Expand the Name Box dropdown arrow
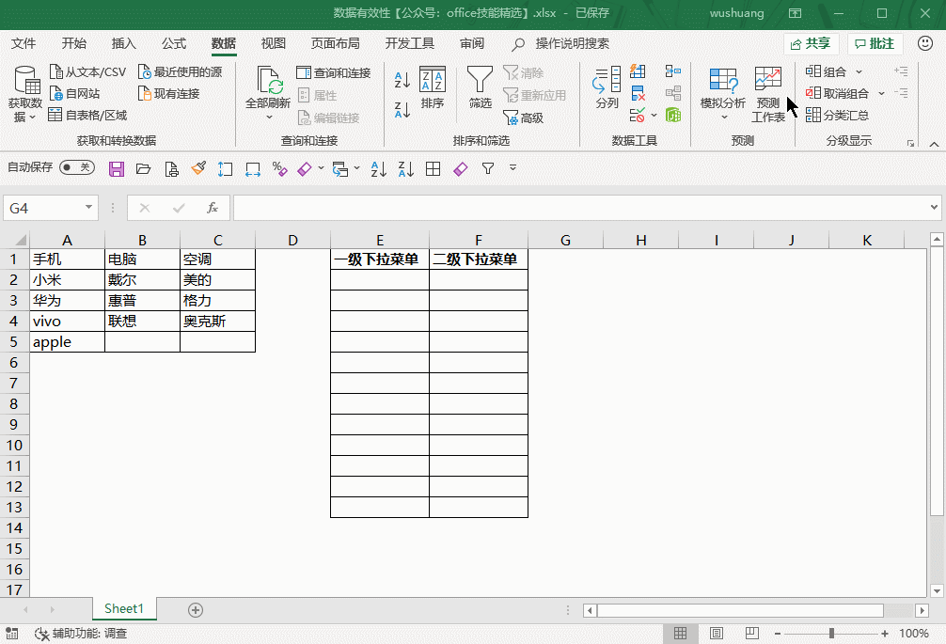The width and height of the screenshot is (946, 644). (x=89, y=208)
